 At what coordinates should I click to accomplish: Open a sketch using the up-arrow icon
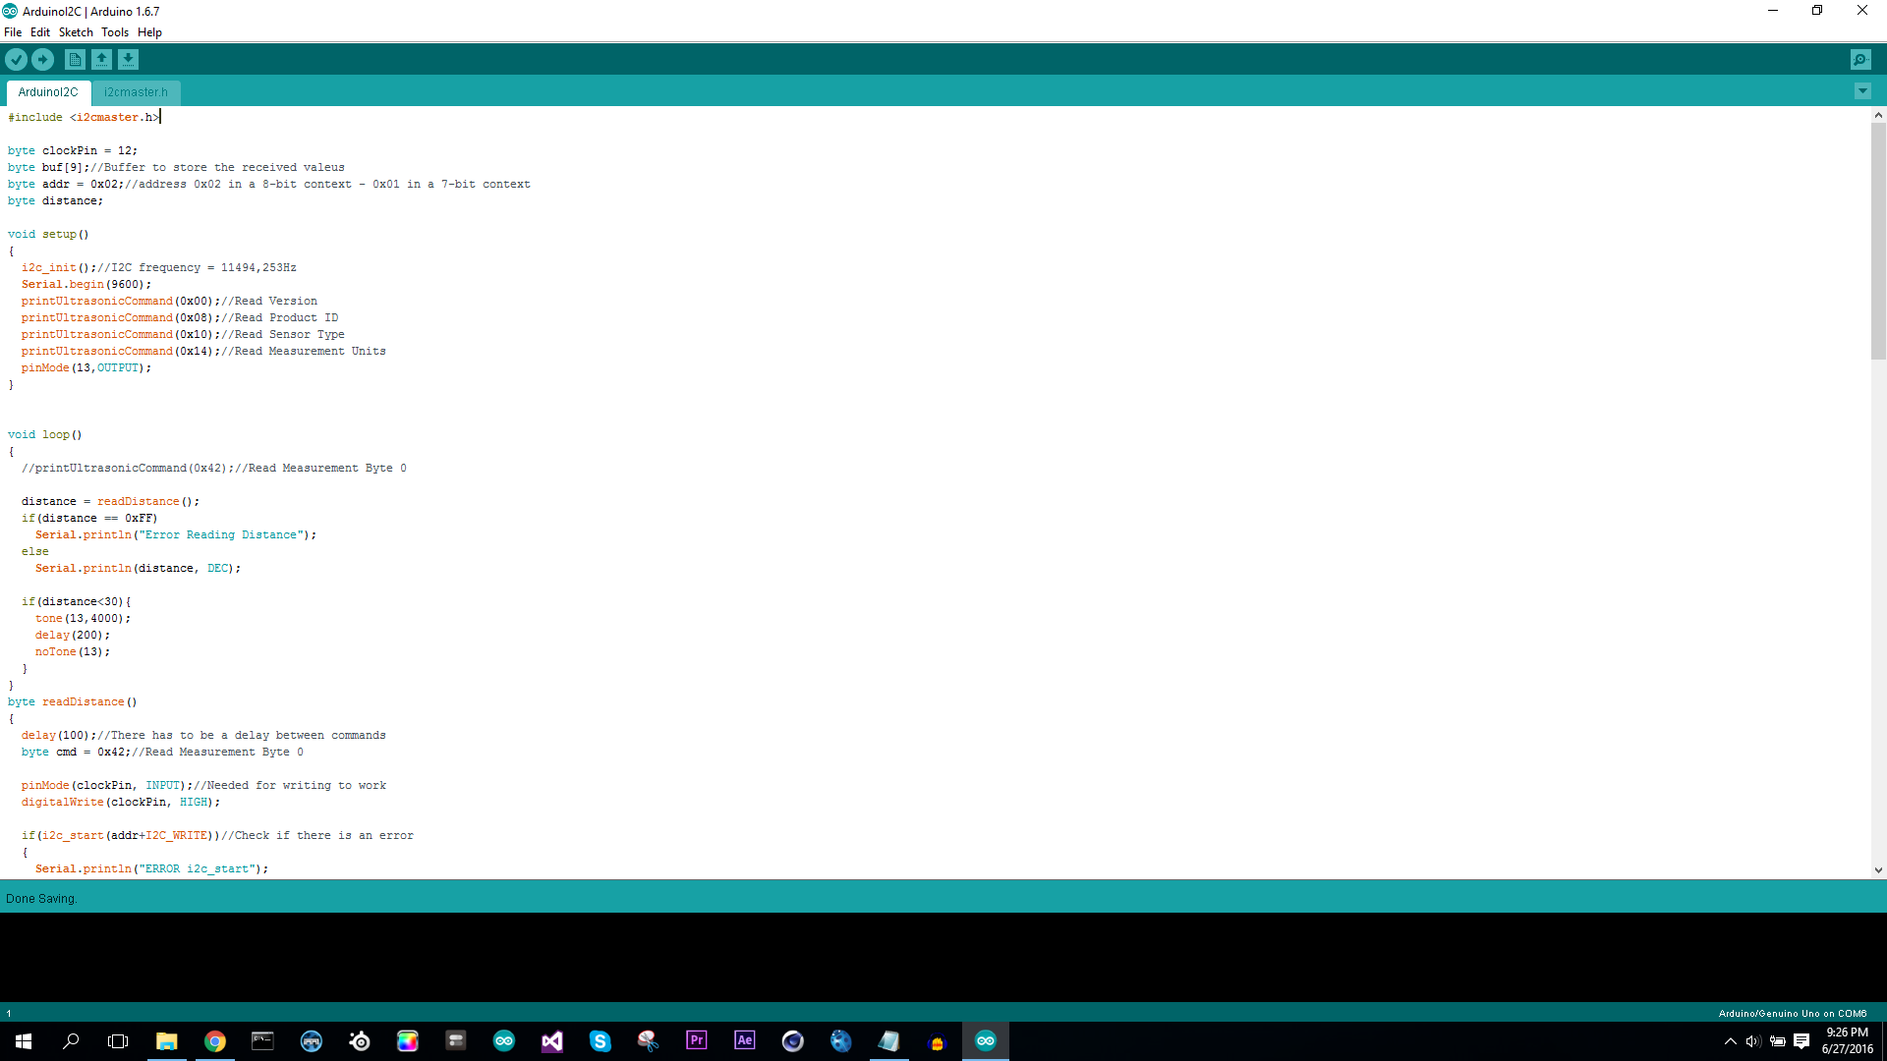point(102,59)
